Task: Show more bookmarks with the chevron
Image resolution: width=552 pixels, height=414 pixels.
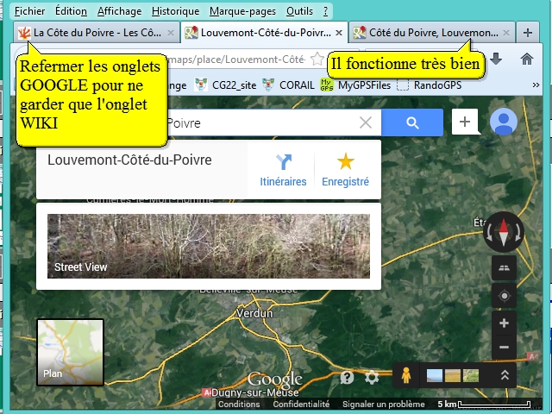Action: [x=536, y=85]
